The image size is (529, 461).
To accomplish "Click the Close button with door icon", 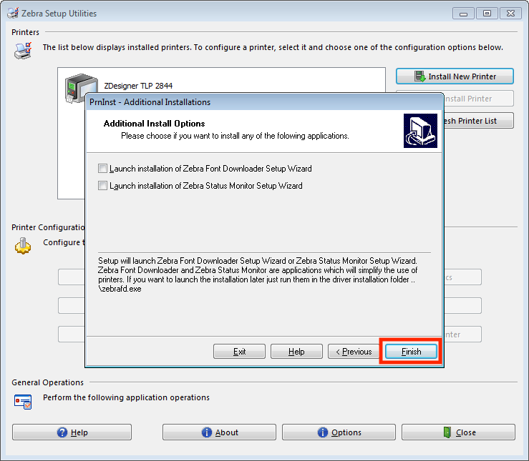I will [x=458, y=432].
